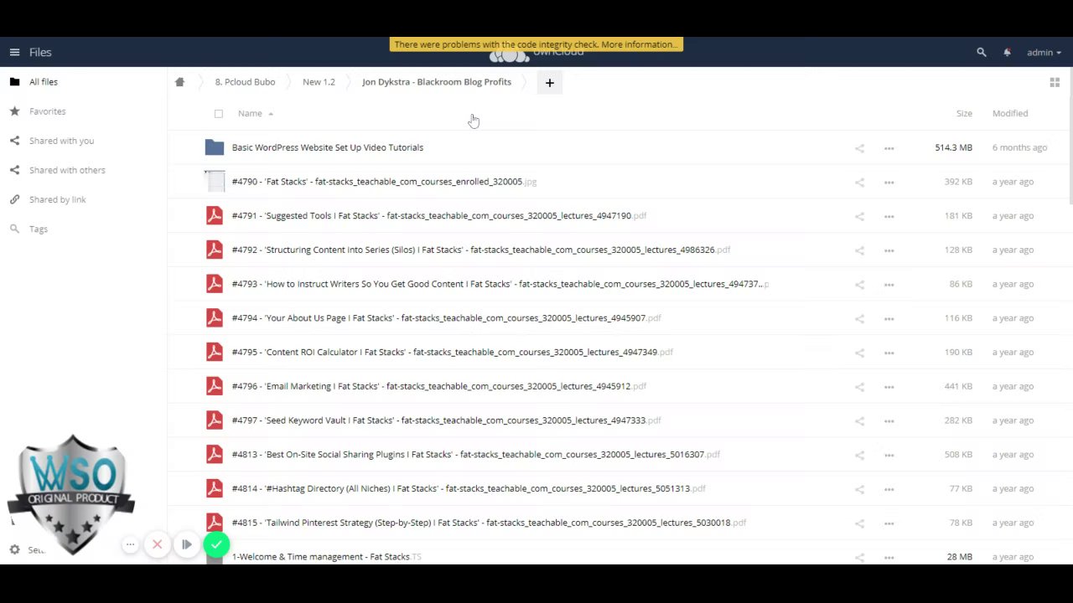Viewport: 1073px width, 603px height.
Task: Share the Basic WordPress Website folder
Action: pos(859,148)
